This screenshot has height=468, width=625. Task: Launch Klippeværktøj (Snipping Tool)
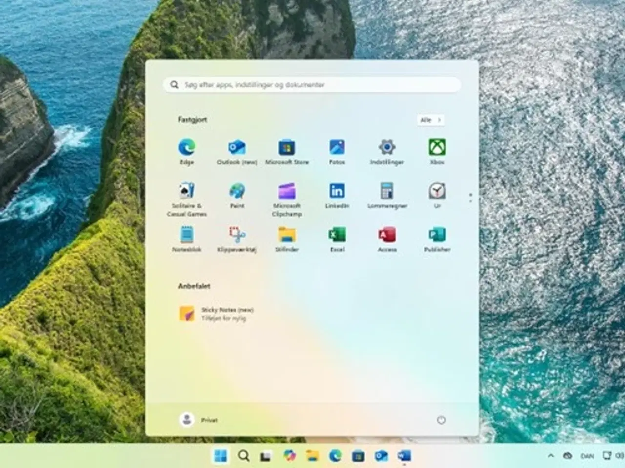click(237, 239)
